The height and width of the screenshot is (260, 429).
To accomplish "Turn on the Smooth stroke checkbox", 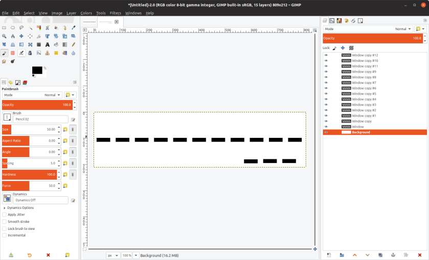I will pos(5,222).
